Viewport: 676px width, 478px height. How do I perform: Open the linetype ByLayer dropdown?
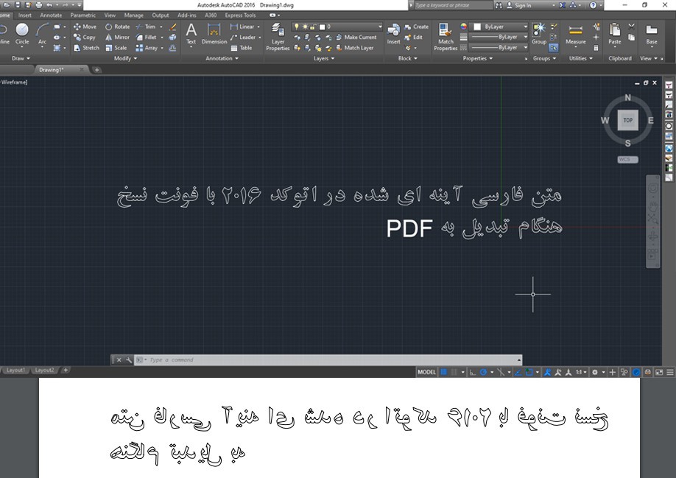click(499, 47)
